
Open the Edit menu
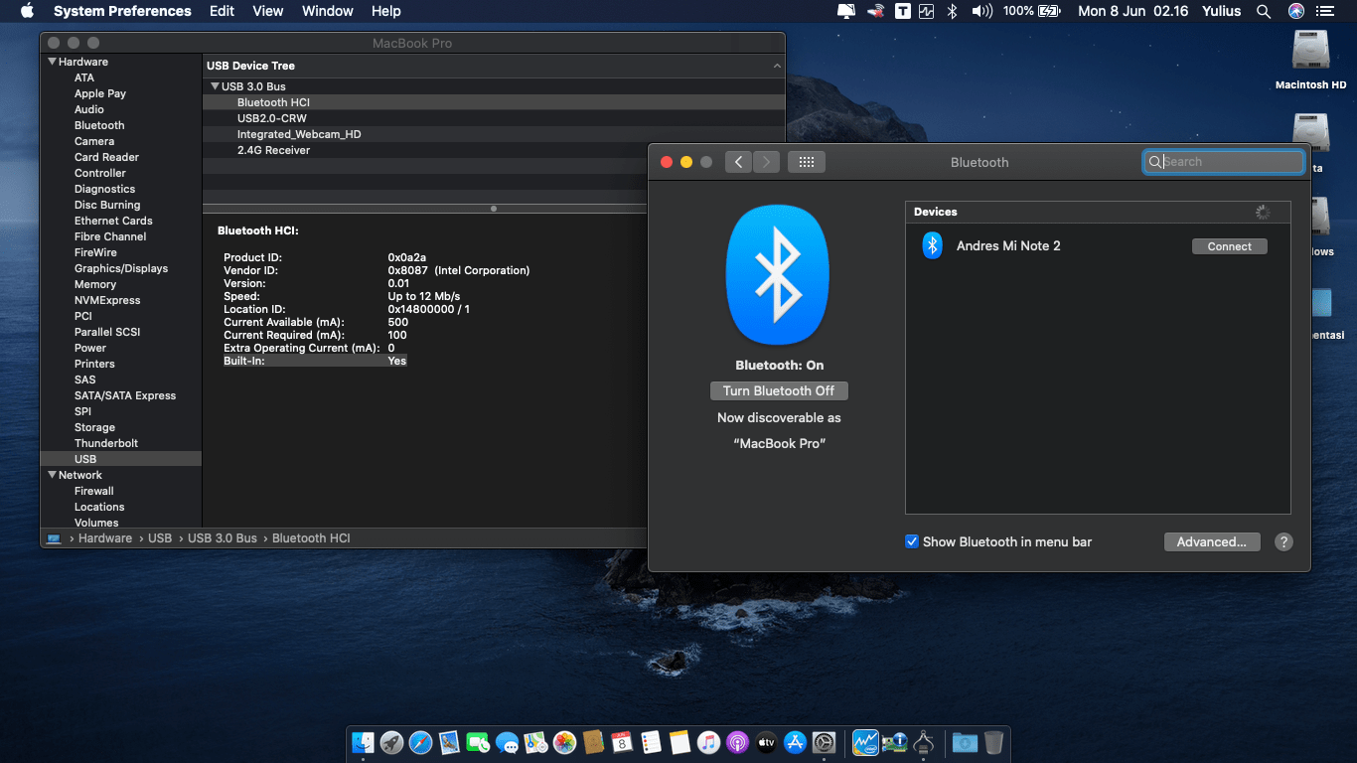click(x=223, y=11)
